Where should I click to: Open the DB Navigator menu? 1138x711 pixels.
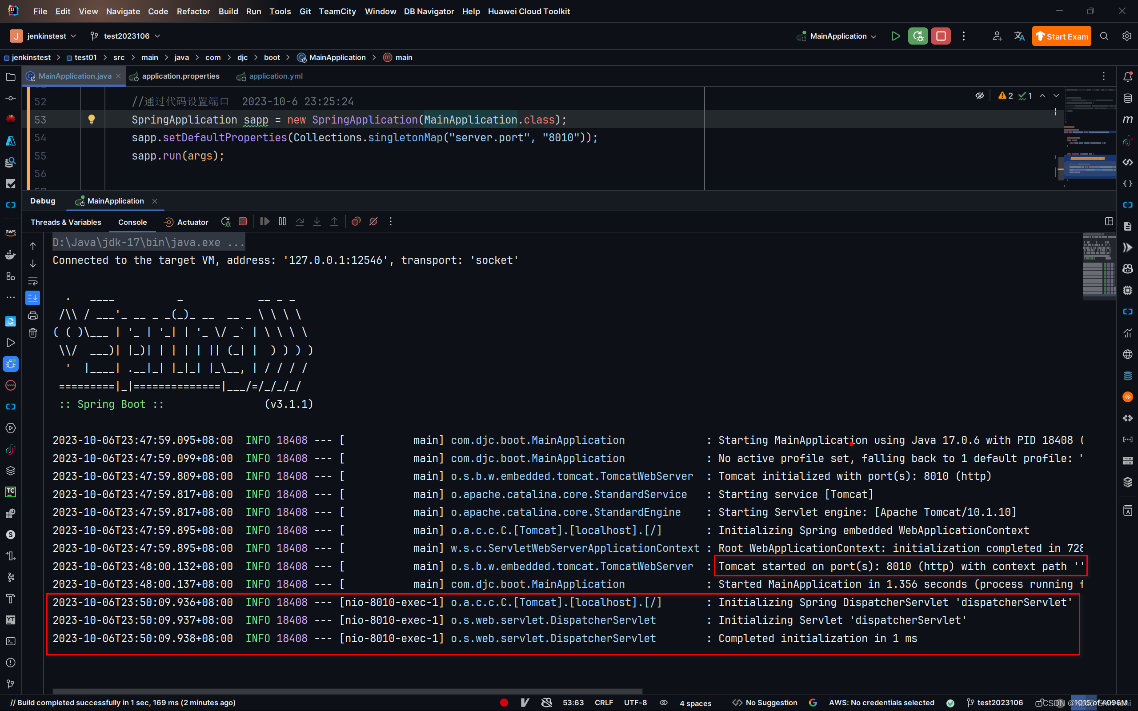coord(429,11)
